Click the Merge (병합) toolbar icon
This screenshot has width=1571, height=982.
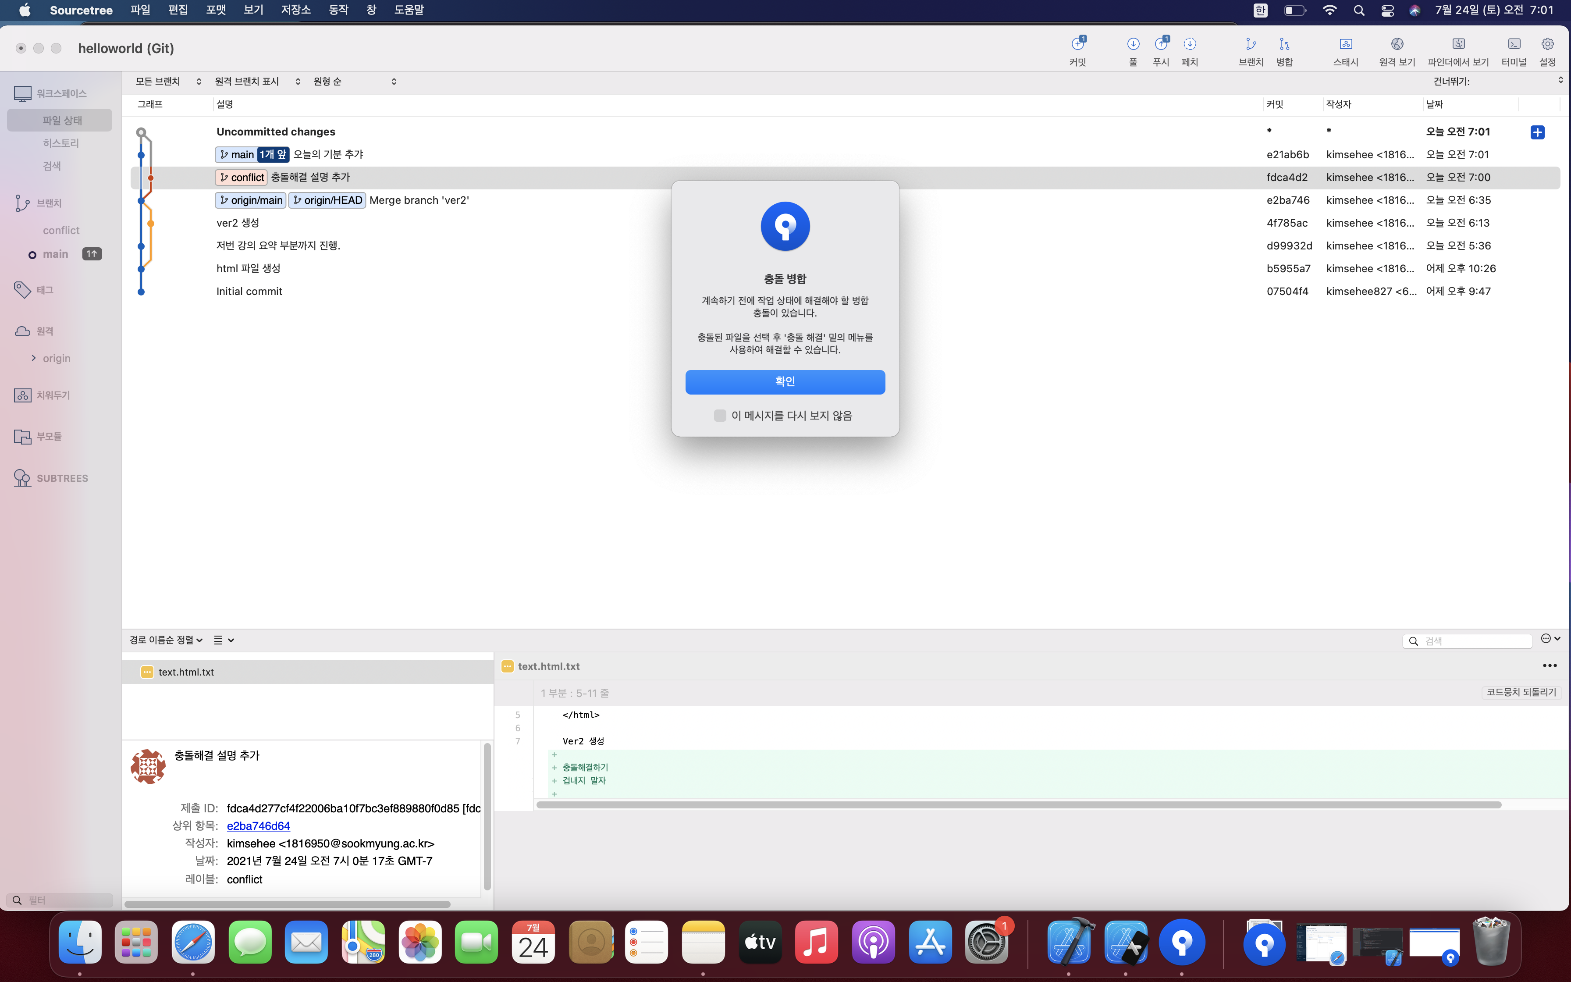(1284, 44)
